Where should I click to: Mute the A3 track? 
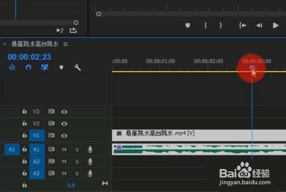point(64,174)
